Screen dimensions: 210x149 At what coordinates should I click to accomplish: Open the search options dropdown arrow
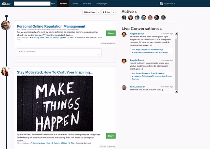click(x=54, y=4)
